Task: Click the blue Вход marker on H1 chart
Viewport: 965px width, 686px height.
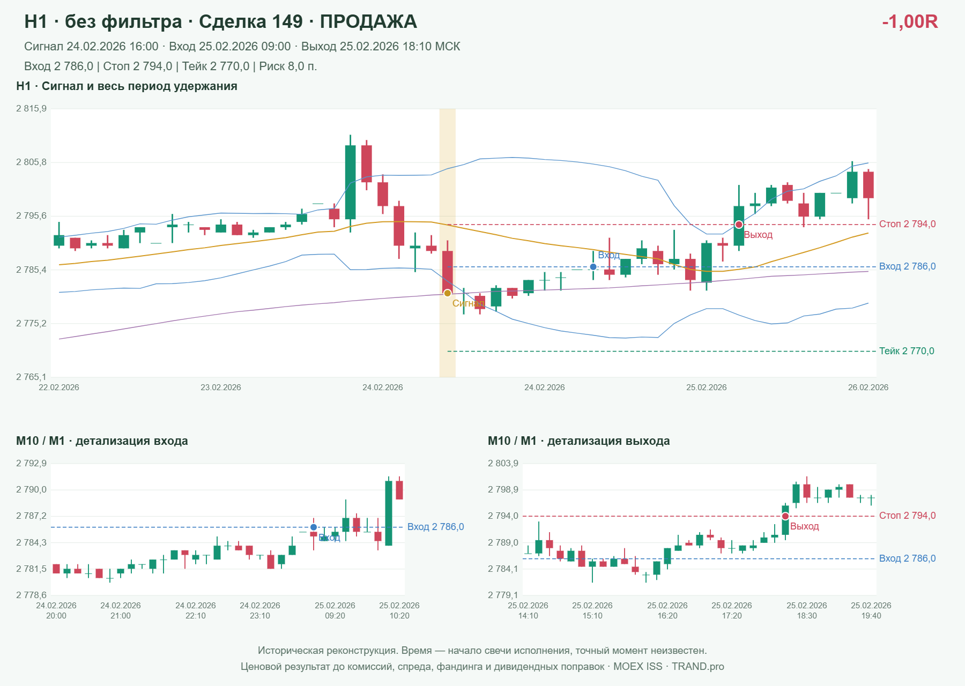Action: pyautogui.click(x=593, y=267)
